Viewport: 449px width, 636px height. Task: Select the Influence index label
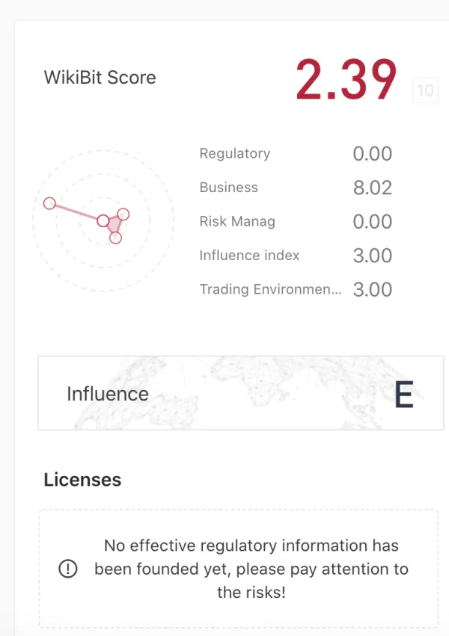pyautogui.click(x=249, y=256)
